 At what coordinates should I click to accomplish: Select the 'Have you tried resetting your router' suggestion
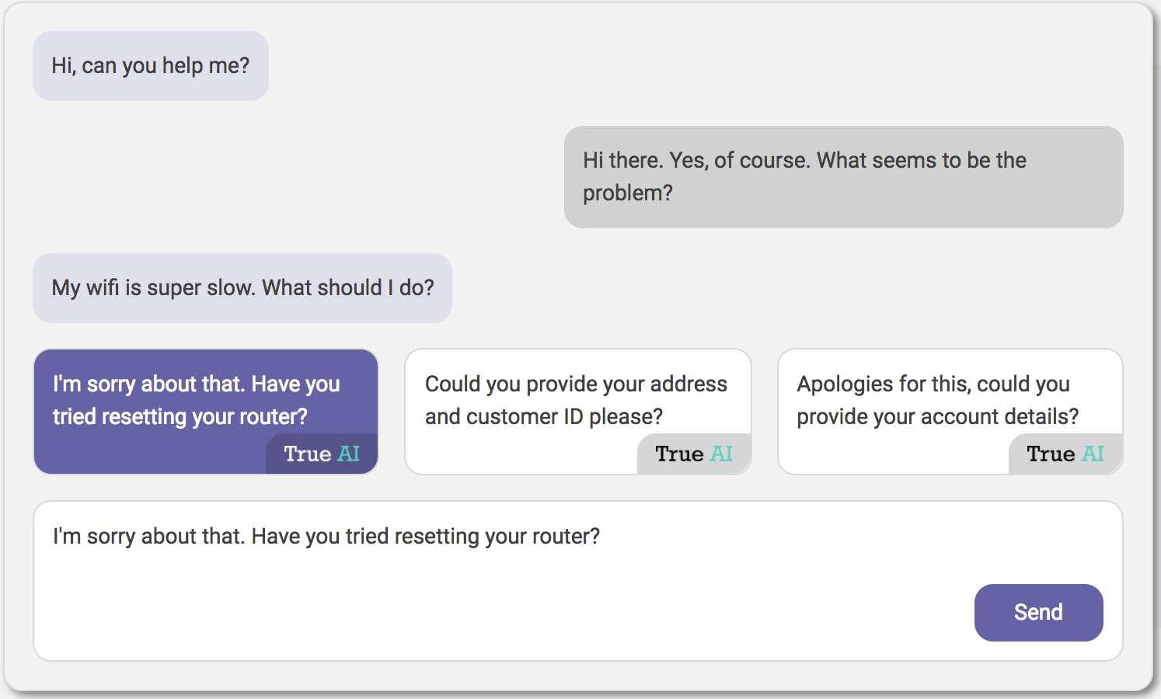(x=196, y=400)
